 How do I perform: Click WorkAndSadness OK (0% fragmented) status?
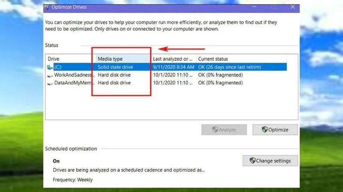[x=220, y=75]
